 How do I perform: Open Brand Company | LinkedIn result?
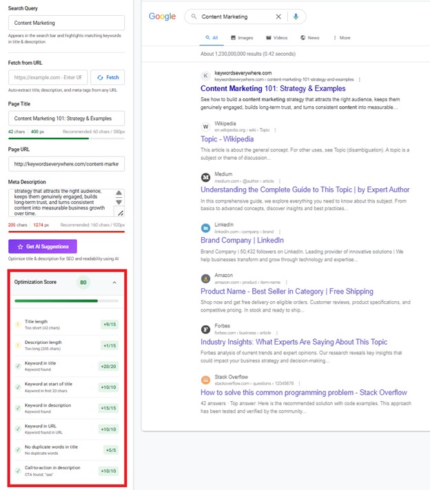(242, 241)
